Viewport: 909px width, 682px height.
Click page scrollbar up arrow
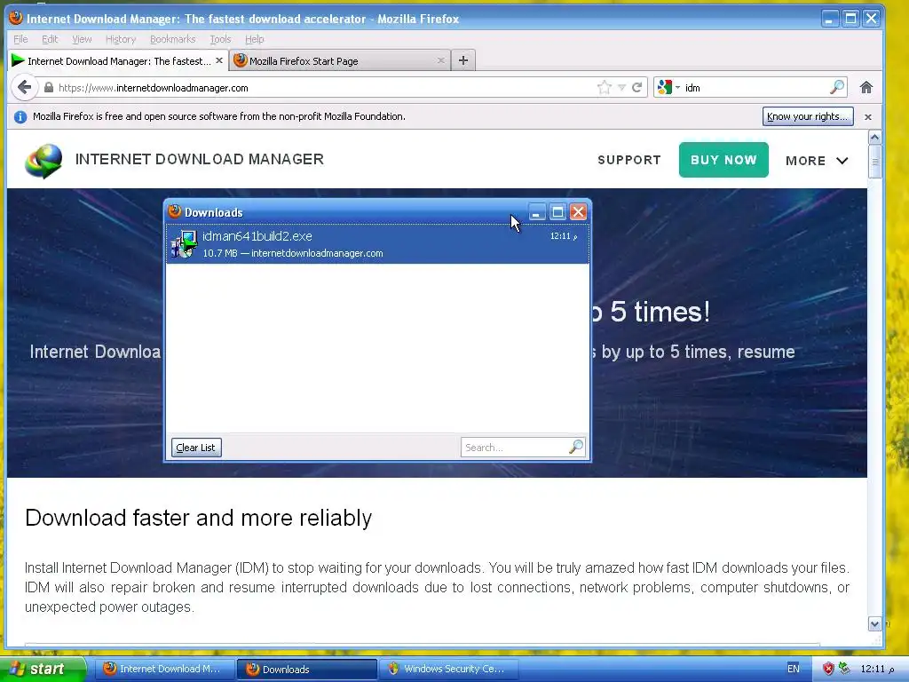point(874,138)
